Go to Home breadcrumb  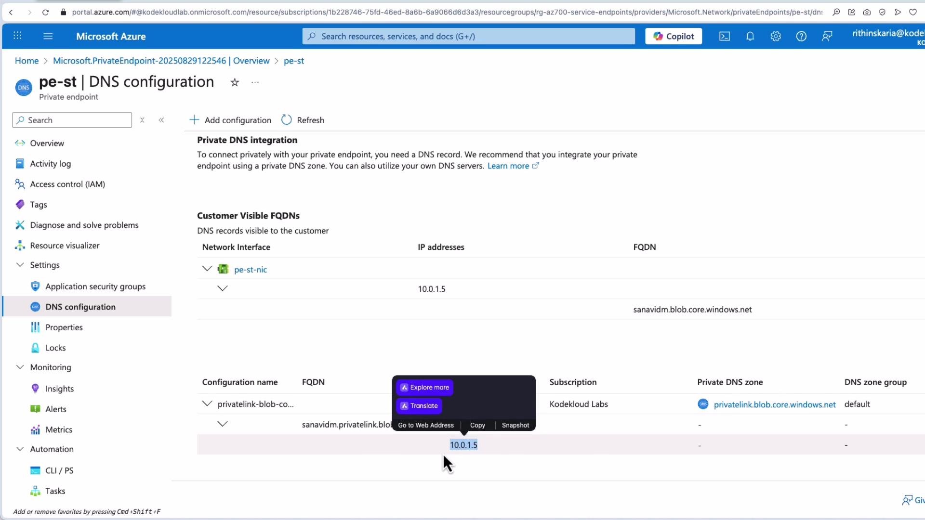[x=26, y=61]
